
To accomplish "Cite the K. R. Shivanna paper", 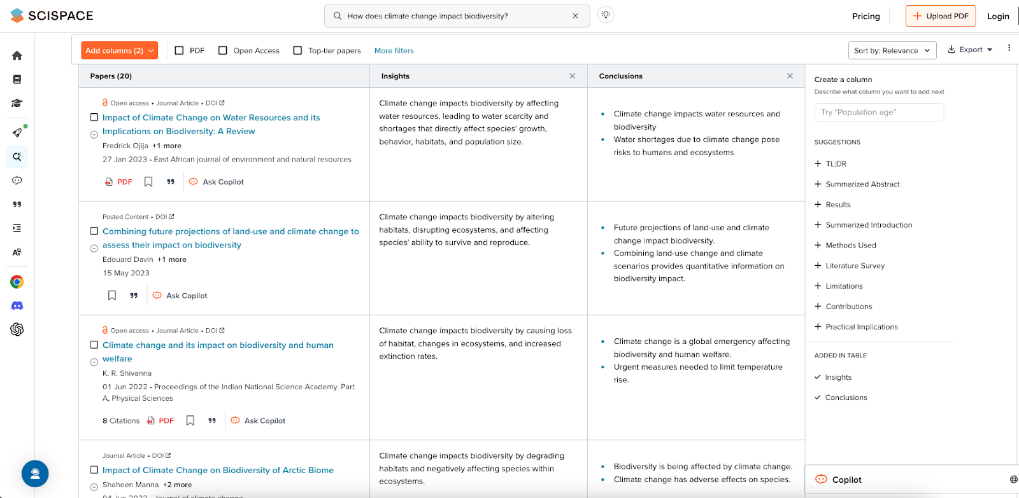I will [x=212, y=420].
